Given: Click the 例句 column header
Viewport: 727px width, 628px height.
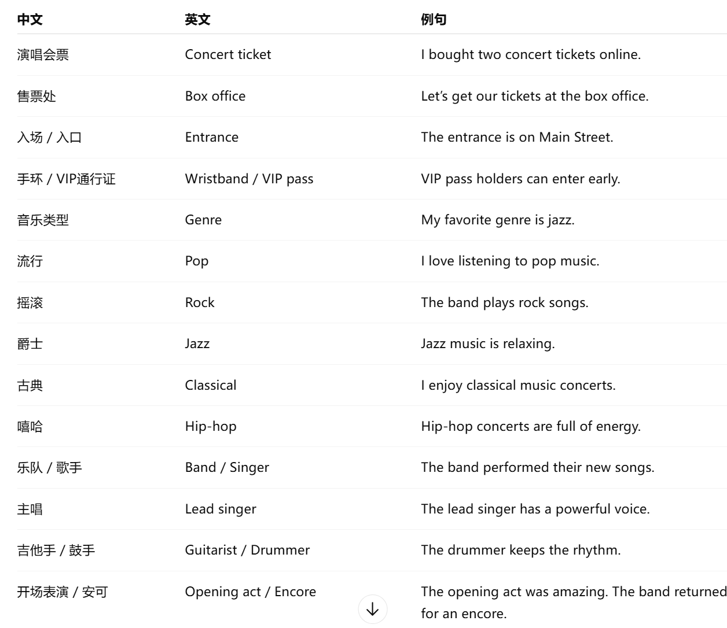Looking at the screenshot, I should 434,20.
